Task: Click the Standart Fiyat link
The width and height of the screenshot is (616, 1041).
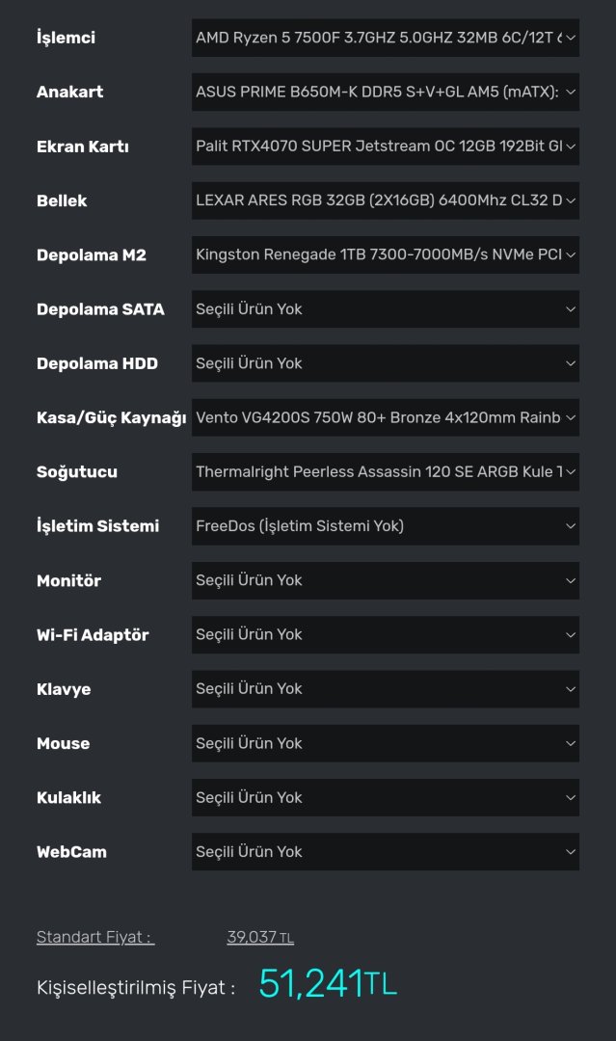Action: pyautogui.click(x=94, y=937)
